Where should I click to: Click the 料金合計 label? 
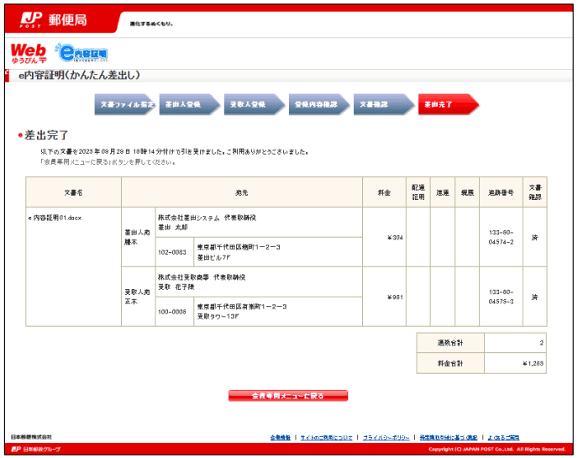[x=450, y=364]
